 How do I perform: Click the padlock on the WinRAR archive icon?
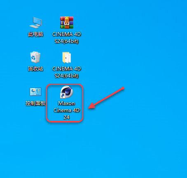pos(67,22)
